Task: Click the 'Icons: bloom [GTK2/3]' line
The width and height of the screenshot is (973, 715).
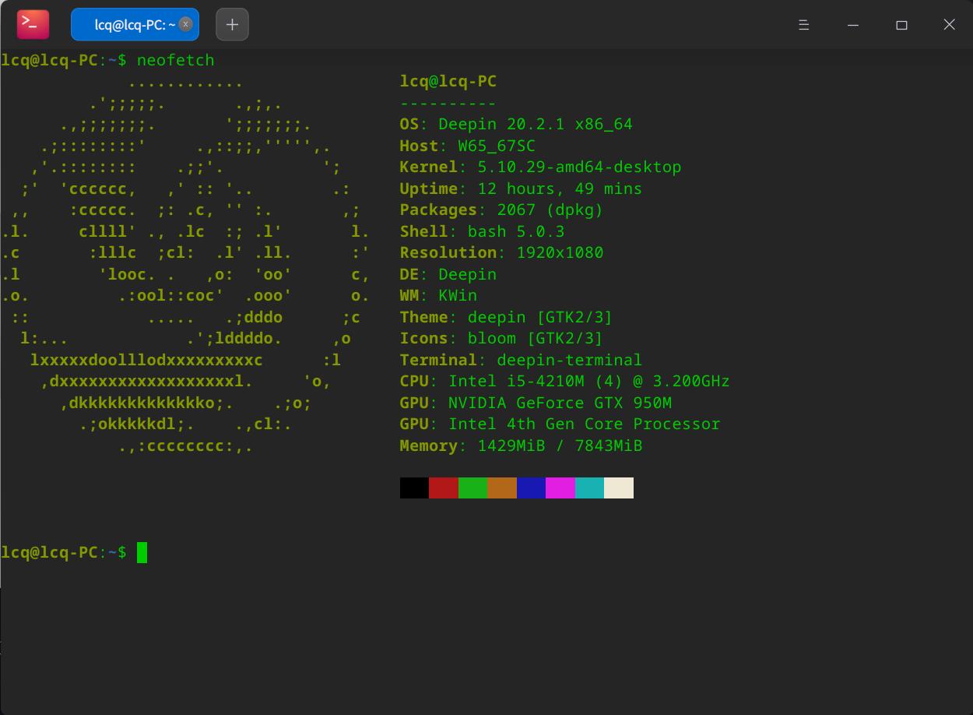Action: [x=502, y=338]
